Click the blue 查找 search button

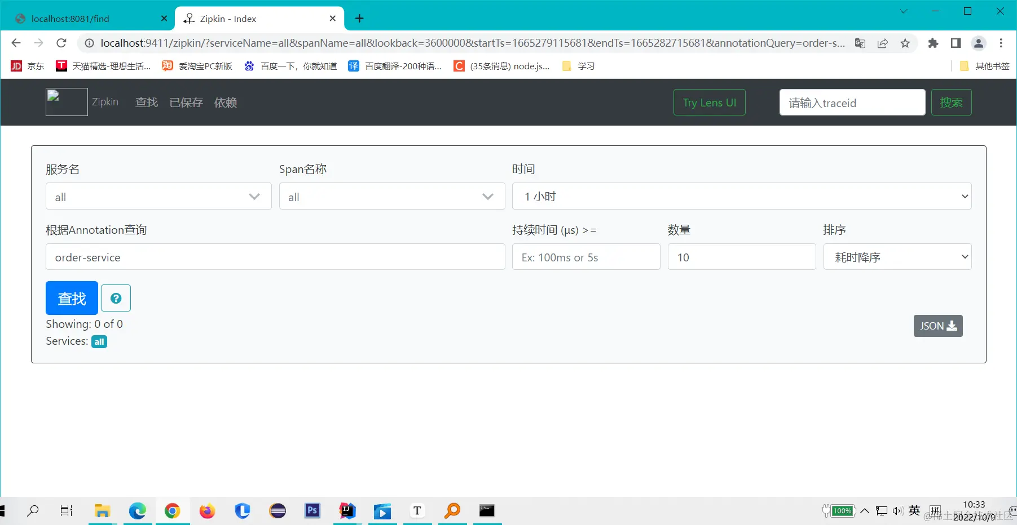coord(72,298)
